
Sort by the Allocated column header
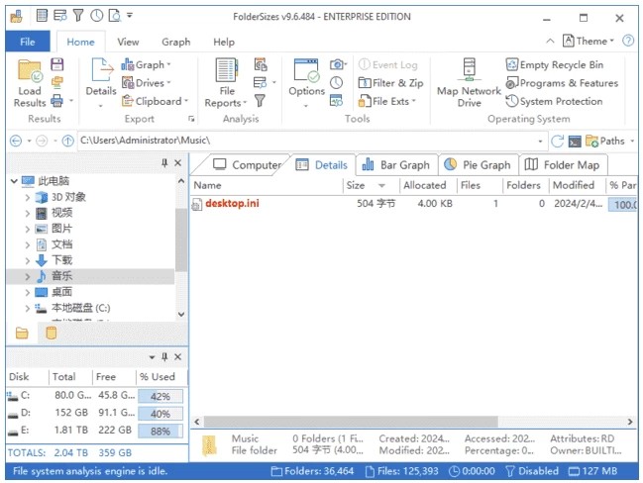coord(425,185)
